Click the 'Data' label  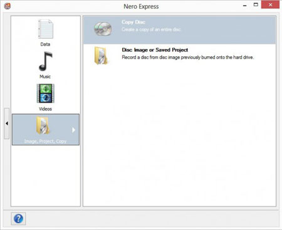pyautogui.click(x=45, y=44)
